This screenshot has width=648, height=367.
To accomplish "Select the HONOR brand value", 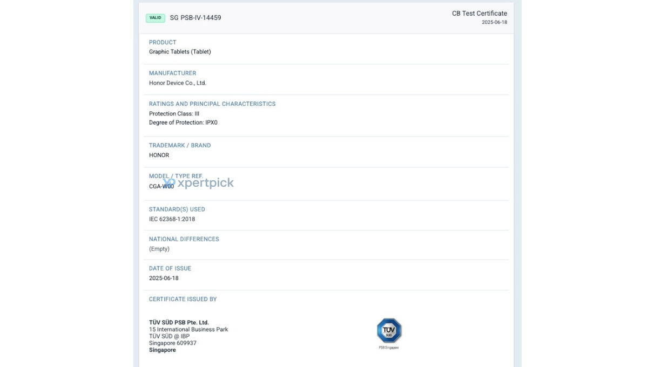I will click(x=159, y=155).
